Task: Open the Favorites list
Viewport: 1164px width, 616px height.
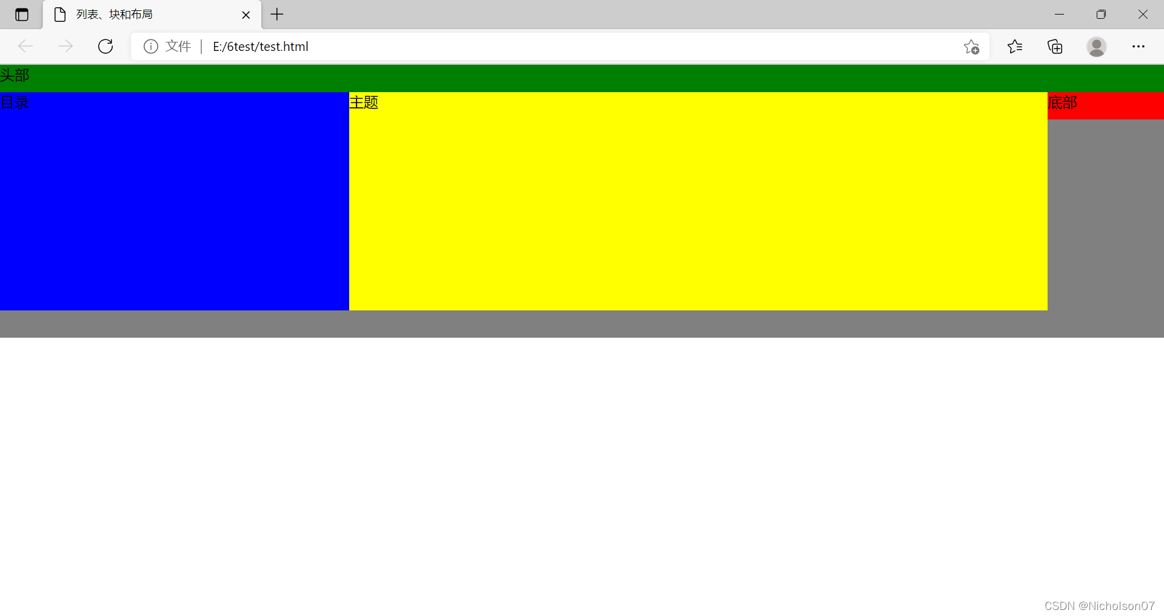Action: click(1015, 46)
